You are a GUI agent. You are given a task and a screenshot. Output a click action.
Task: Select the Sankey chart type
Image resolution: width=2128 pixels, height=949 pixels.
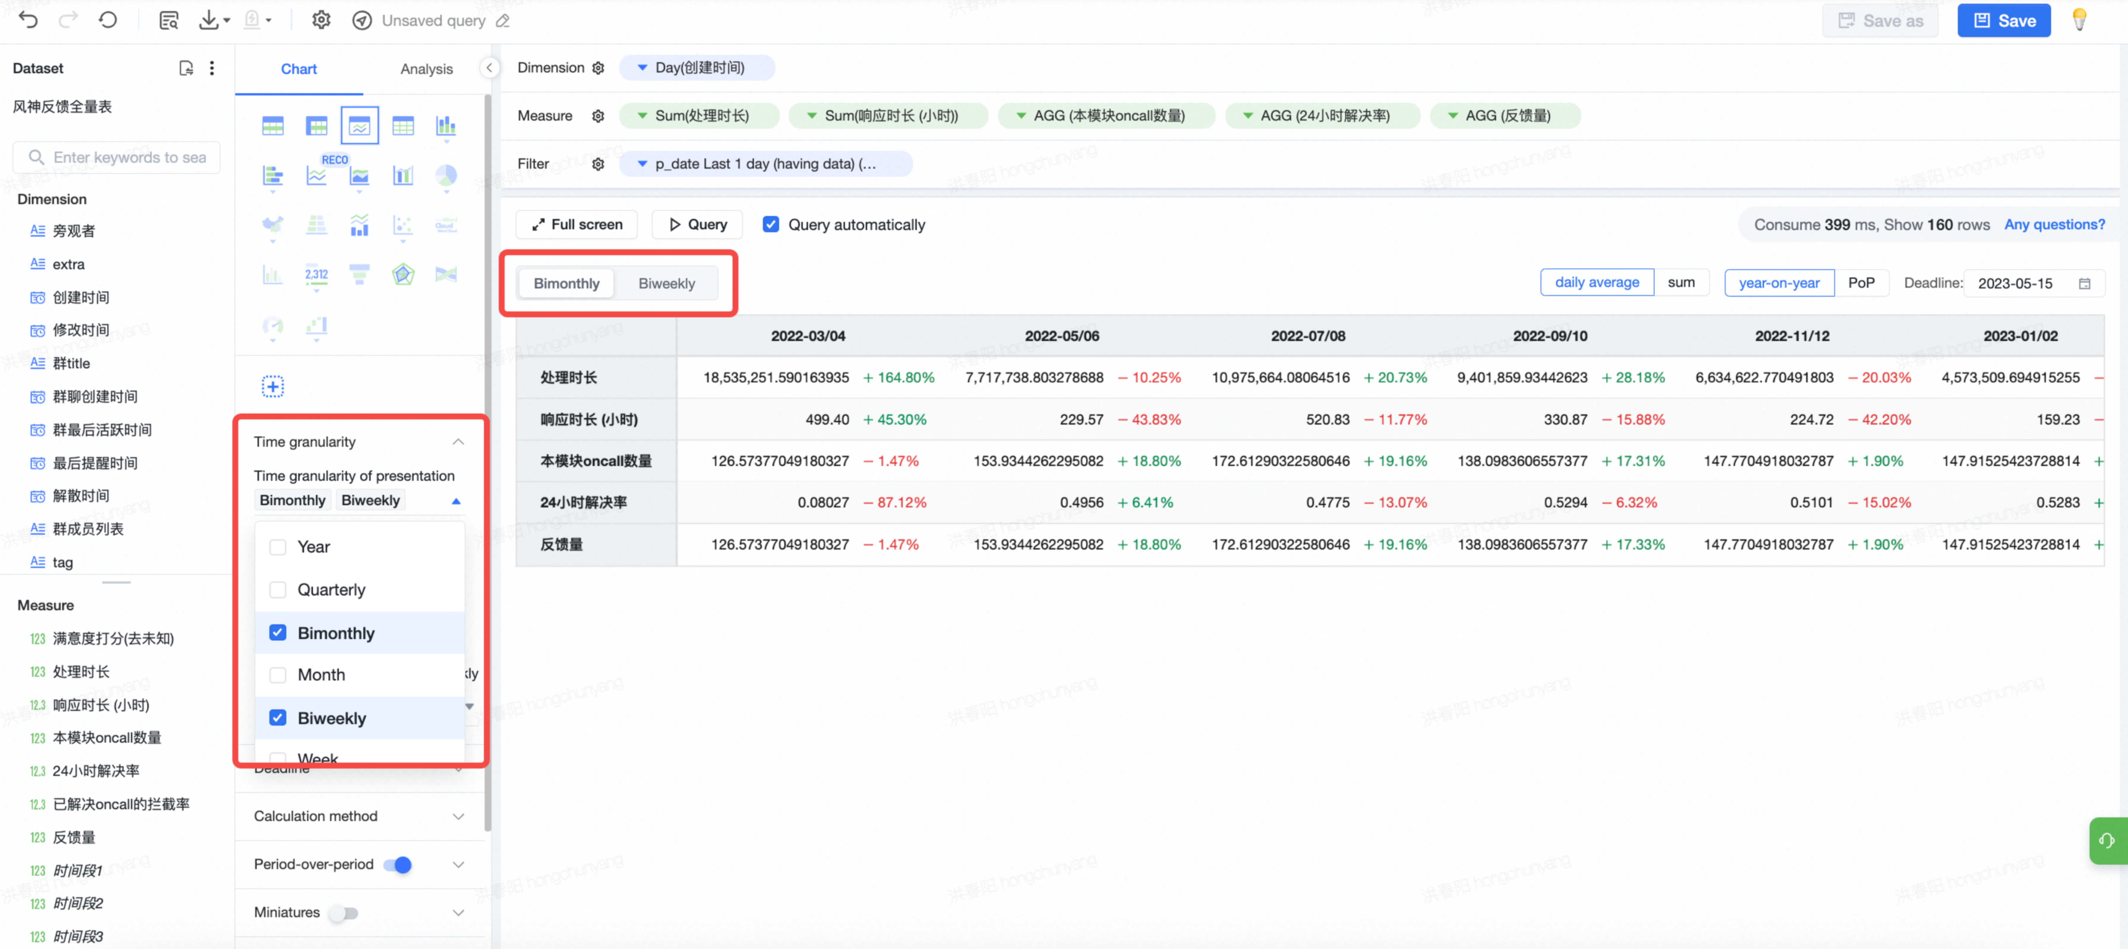[x=446, y=274]
